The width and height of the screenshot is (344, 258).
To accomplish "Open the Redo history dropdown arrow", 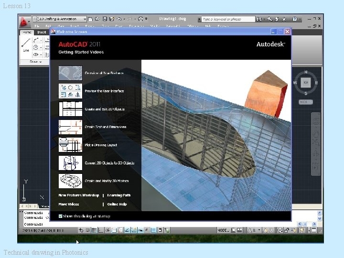I will [x=135, y=19].
